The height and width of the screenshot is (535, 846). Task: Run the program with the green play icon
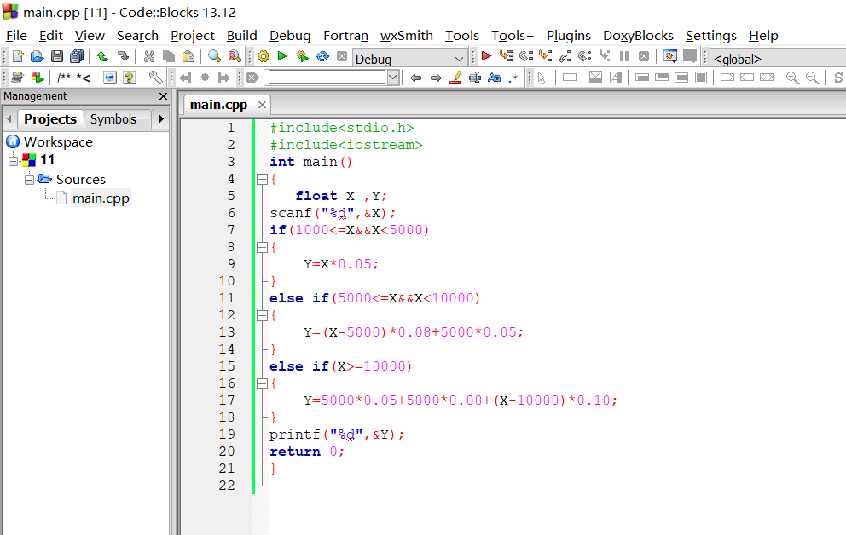click(x=282, y=57)
